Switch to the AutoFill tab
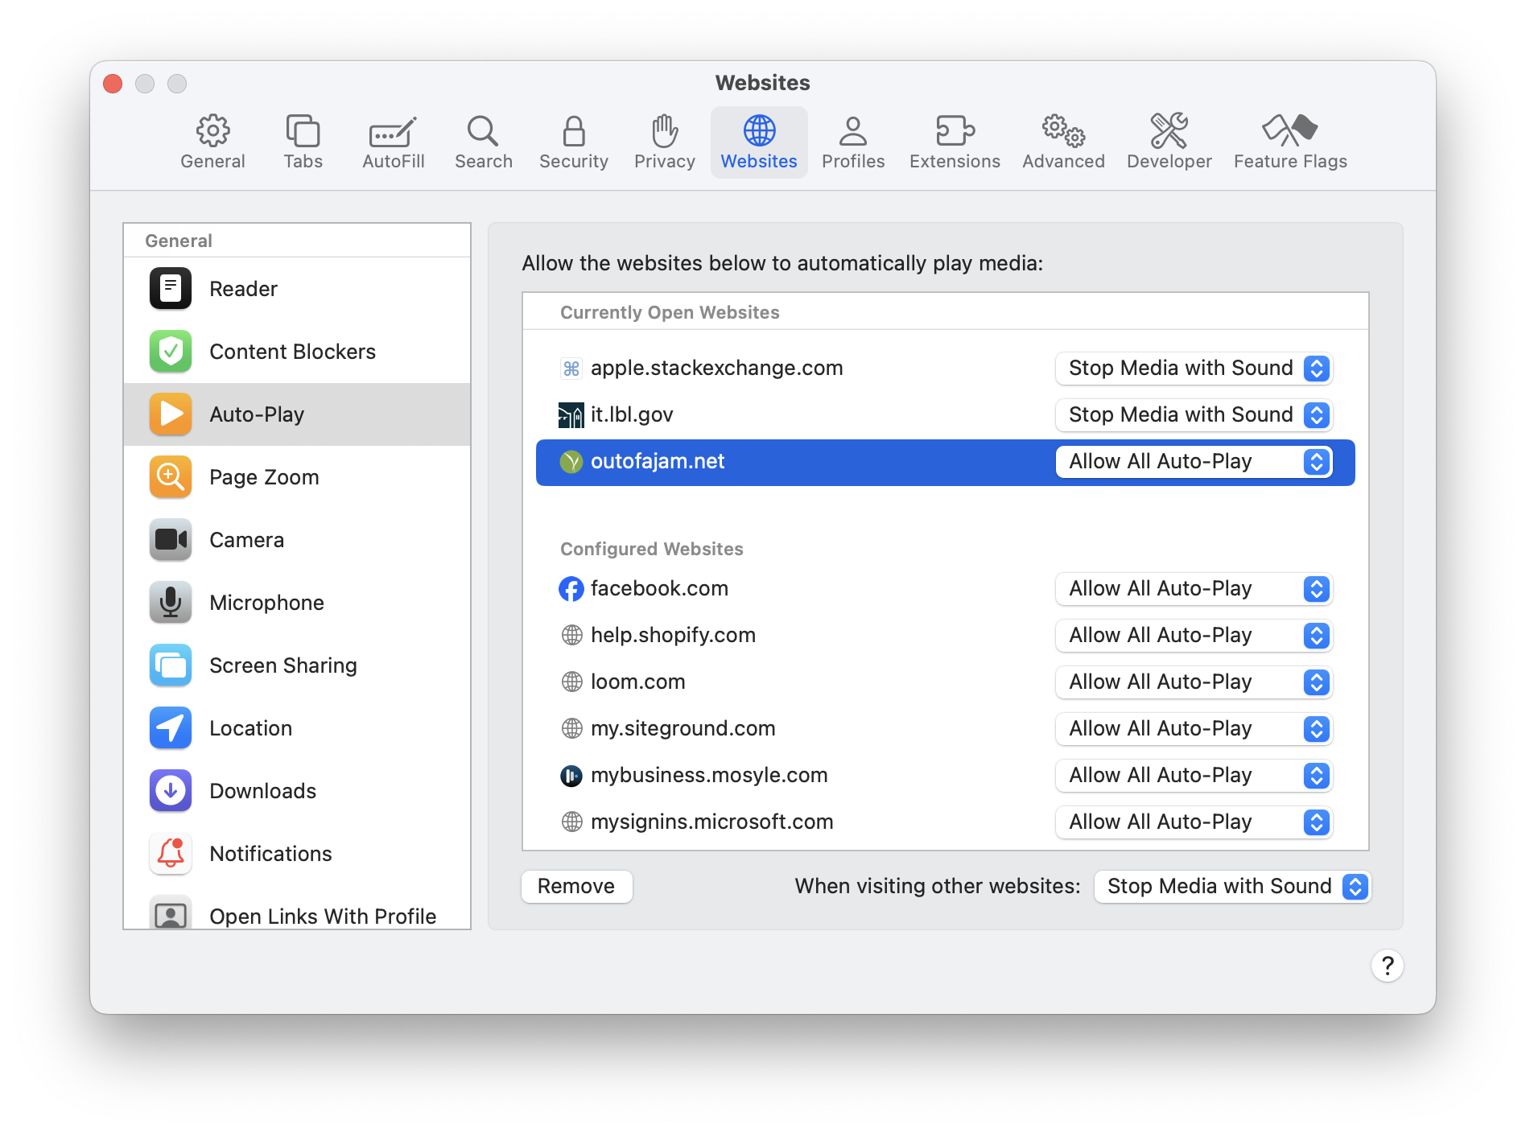The width and height of the screenshot is (1526, 1133). pyautogui.click(x=393, y=142)
